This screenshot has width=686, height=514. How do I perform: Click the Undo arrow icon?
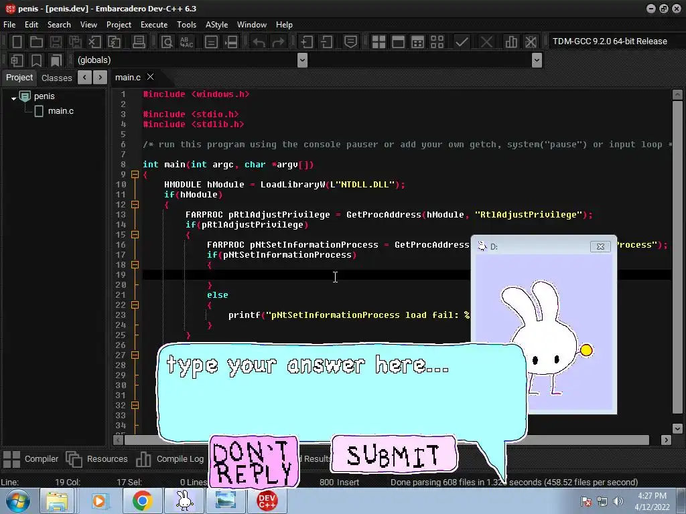click(x=259, y=42)
